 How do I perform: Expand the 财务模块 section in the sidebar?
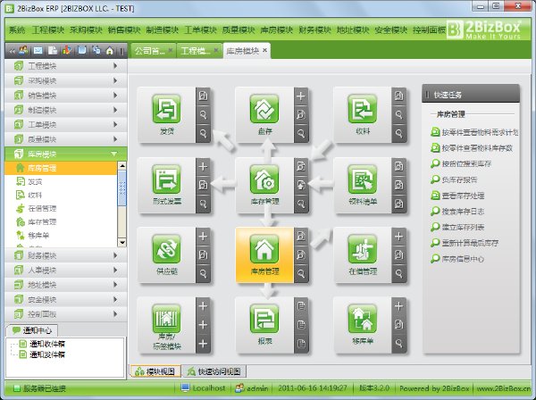pyautogui.click(x=65, y=255)
